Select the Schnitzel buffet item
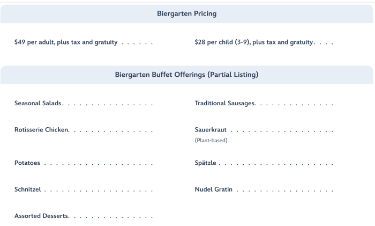Image resolution: width=375 pixels, height=226 pixels. tap(28, 189)
